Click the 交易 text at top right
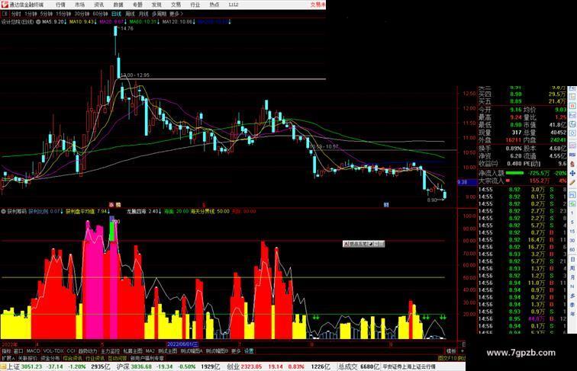This screenshot has width=577, height=371. click(318, 5)
